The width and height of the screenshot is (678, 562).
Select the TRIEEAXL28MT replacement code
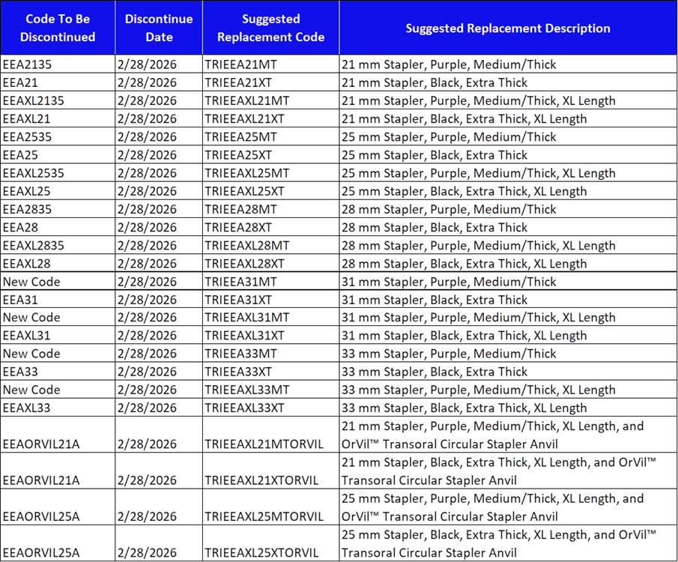point(246,246)
